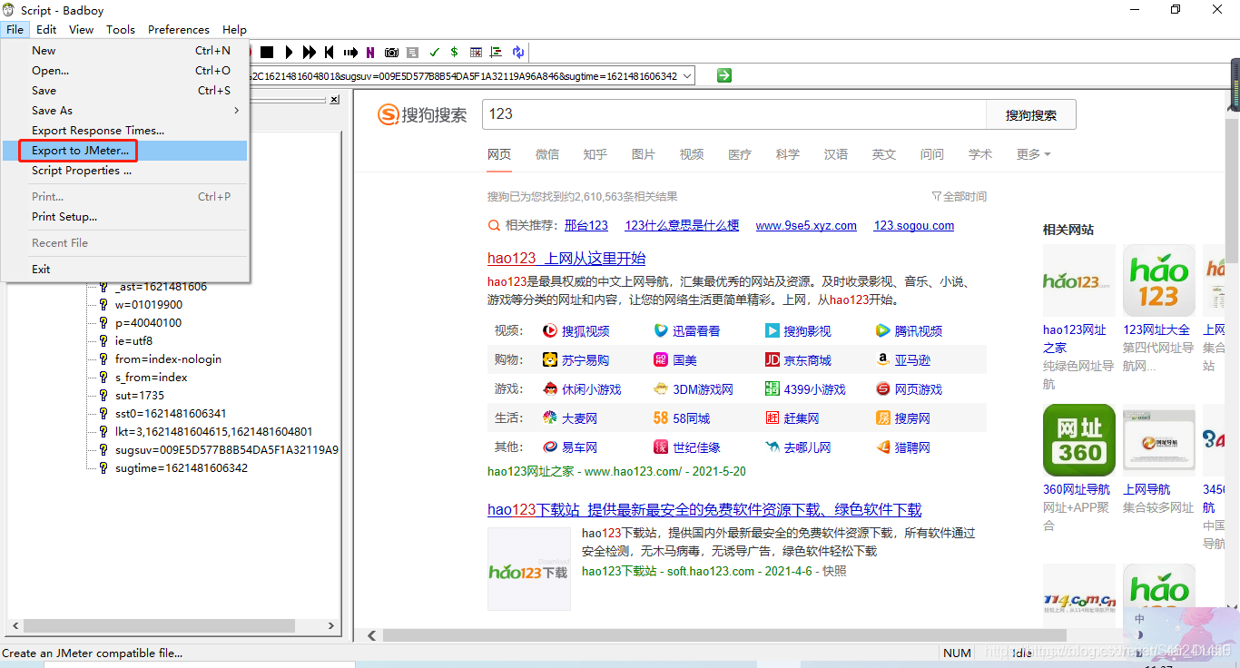Select the ie=utf8 tree parameter
Image resolution: width=1240 pixels, height=668 pixels.
point(133,341)
